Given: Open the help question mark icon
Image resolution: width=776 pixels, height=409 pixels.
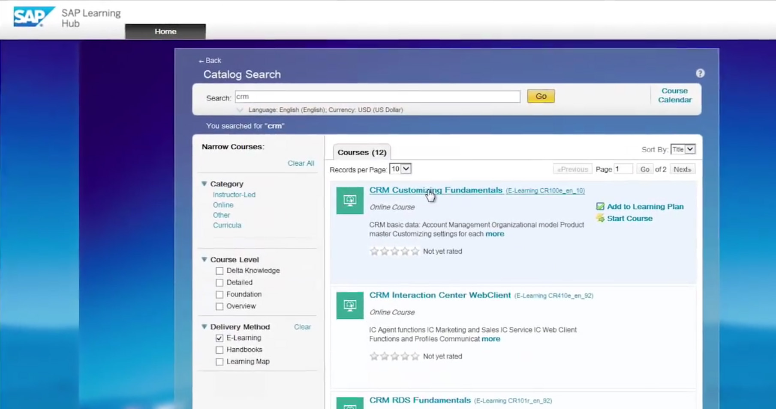Looking at the screenshot, I should (x=700, y=74).
